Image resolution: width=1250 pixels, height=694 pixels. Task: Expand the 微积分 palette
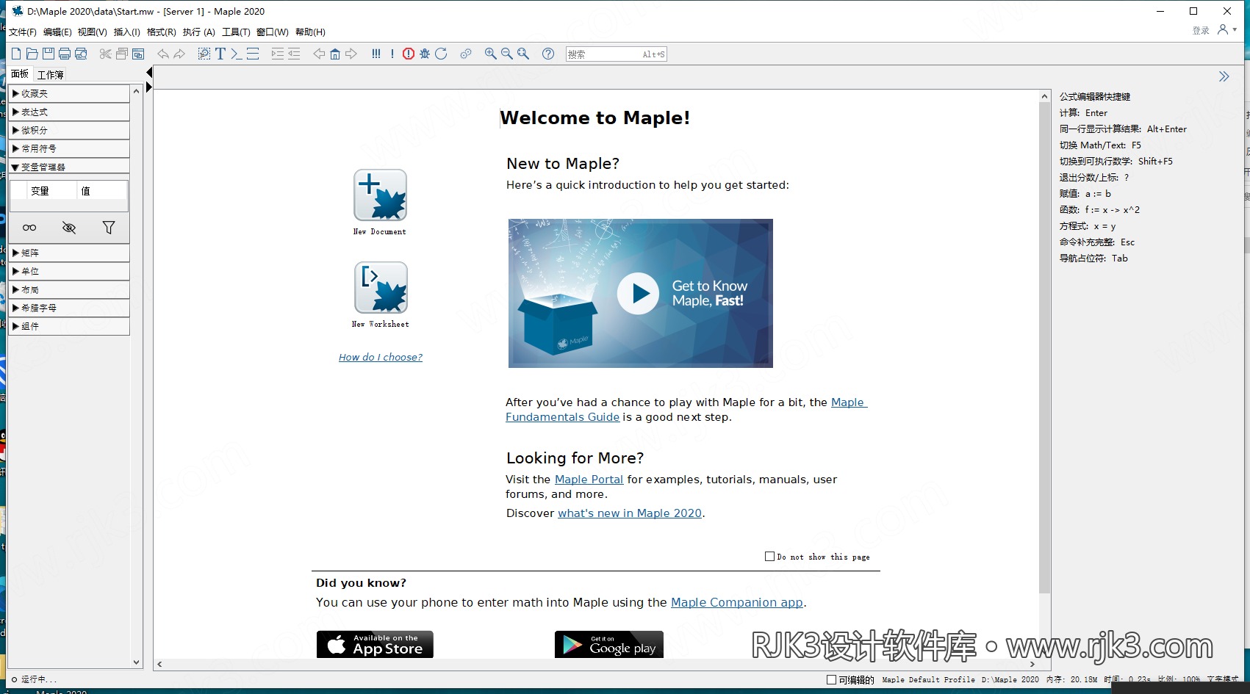[x=69, y=130]
